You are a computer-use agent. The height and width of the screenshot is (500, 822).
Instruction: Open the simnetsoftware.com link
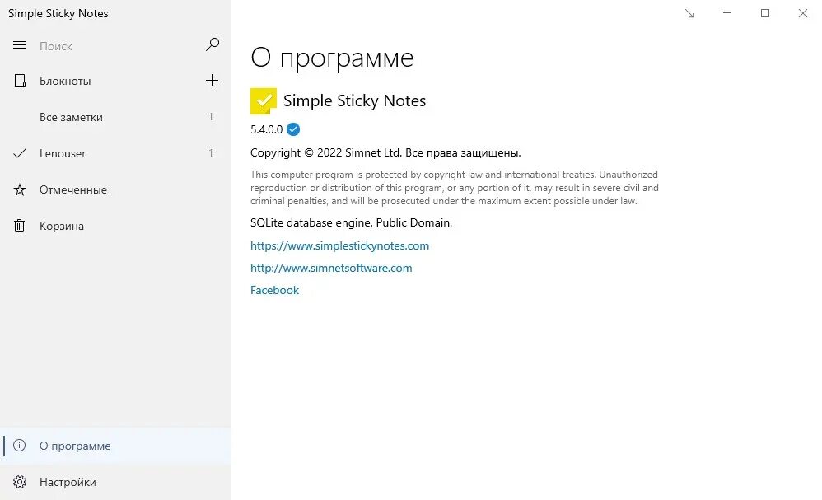pyautogui.click(x=331, y=268)
